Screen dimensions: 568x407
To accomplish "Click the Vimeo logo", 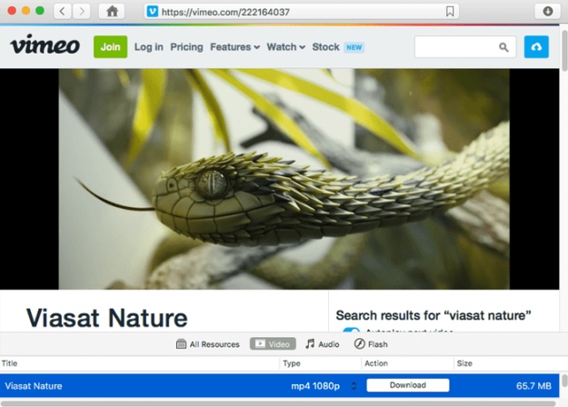I will click(x=45, y=45).
